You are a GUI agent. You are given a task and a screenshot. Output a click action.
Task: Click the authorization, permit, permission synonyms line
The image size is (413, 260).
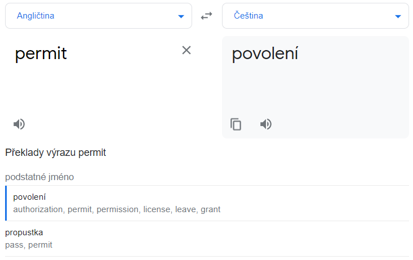point(117,209)
